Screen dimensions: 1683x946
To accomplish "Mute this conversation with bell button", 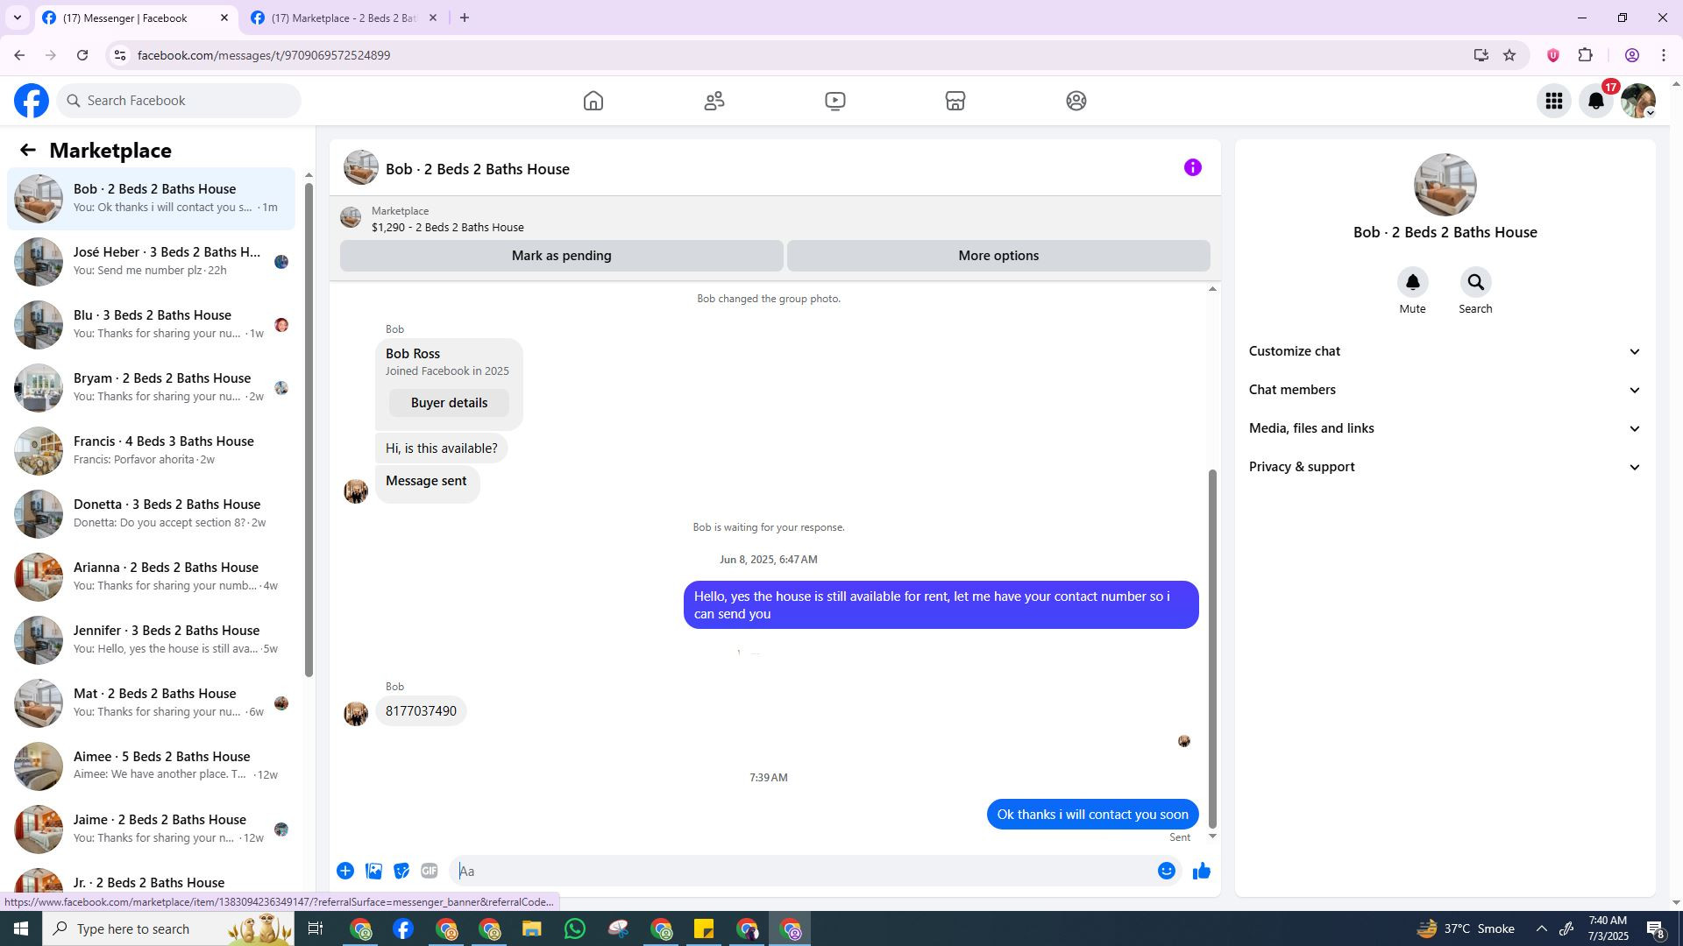I will (1412, 283).
